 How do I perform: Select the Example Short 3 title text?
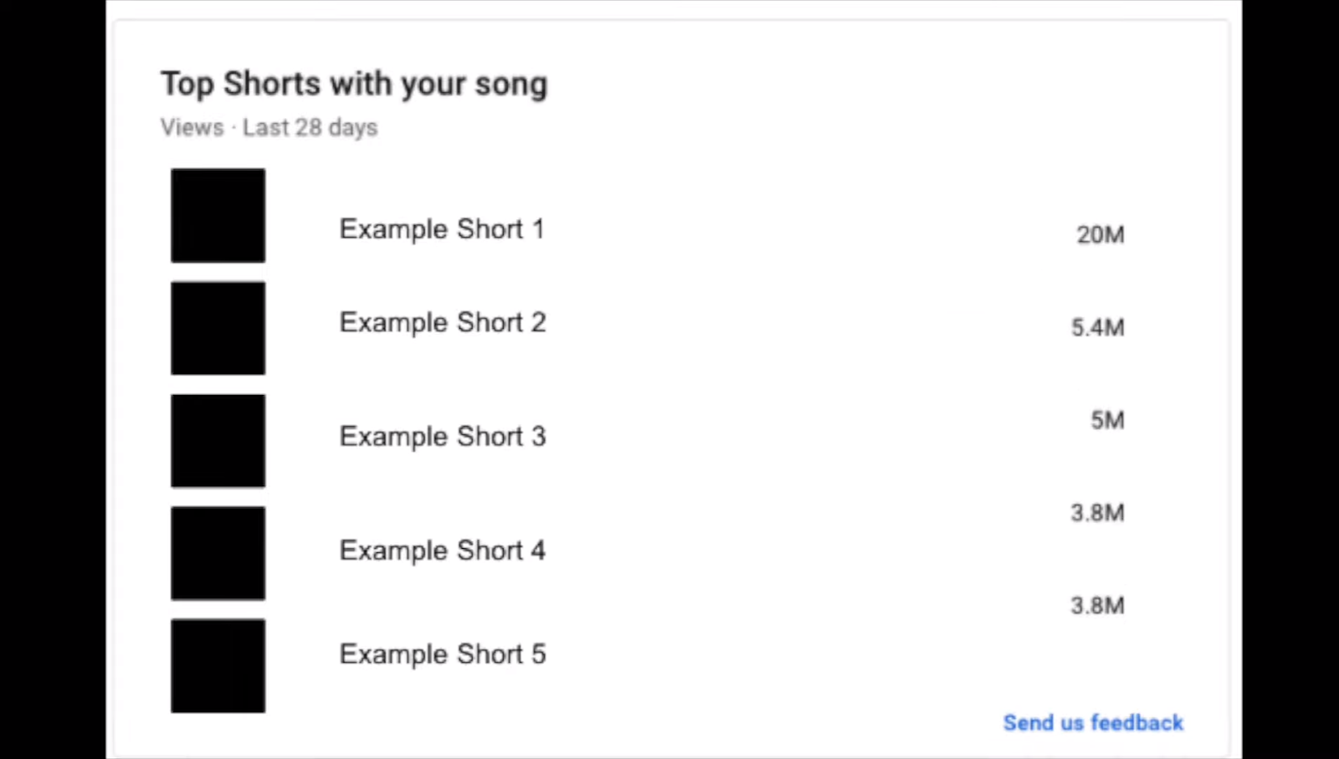coord(443,437)
